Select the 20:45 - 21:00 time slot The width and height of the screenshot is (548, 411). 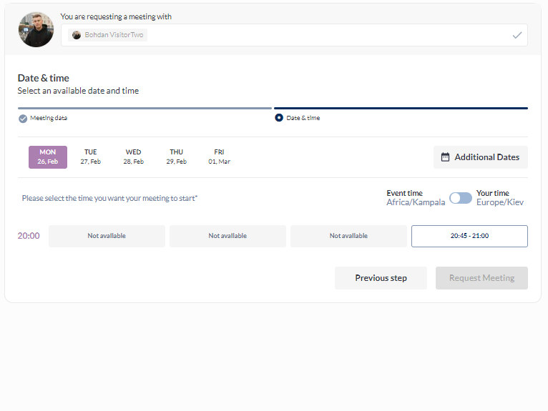[x=469, y=236]
